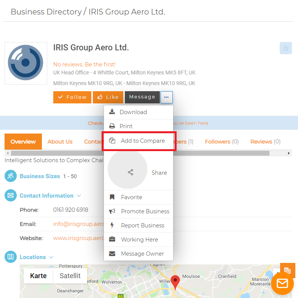Click the Share menu entry
The width and height of the screenshot is (298, 298).
139,169
